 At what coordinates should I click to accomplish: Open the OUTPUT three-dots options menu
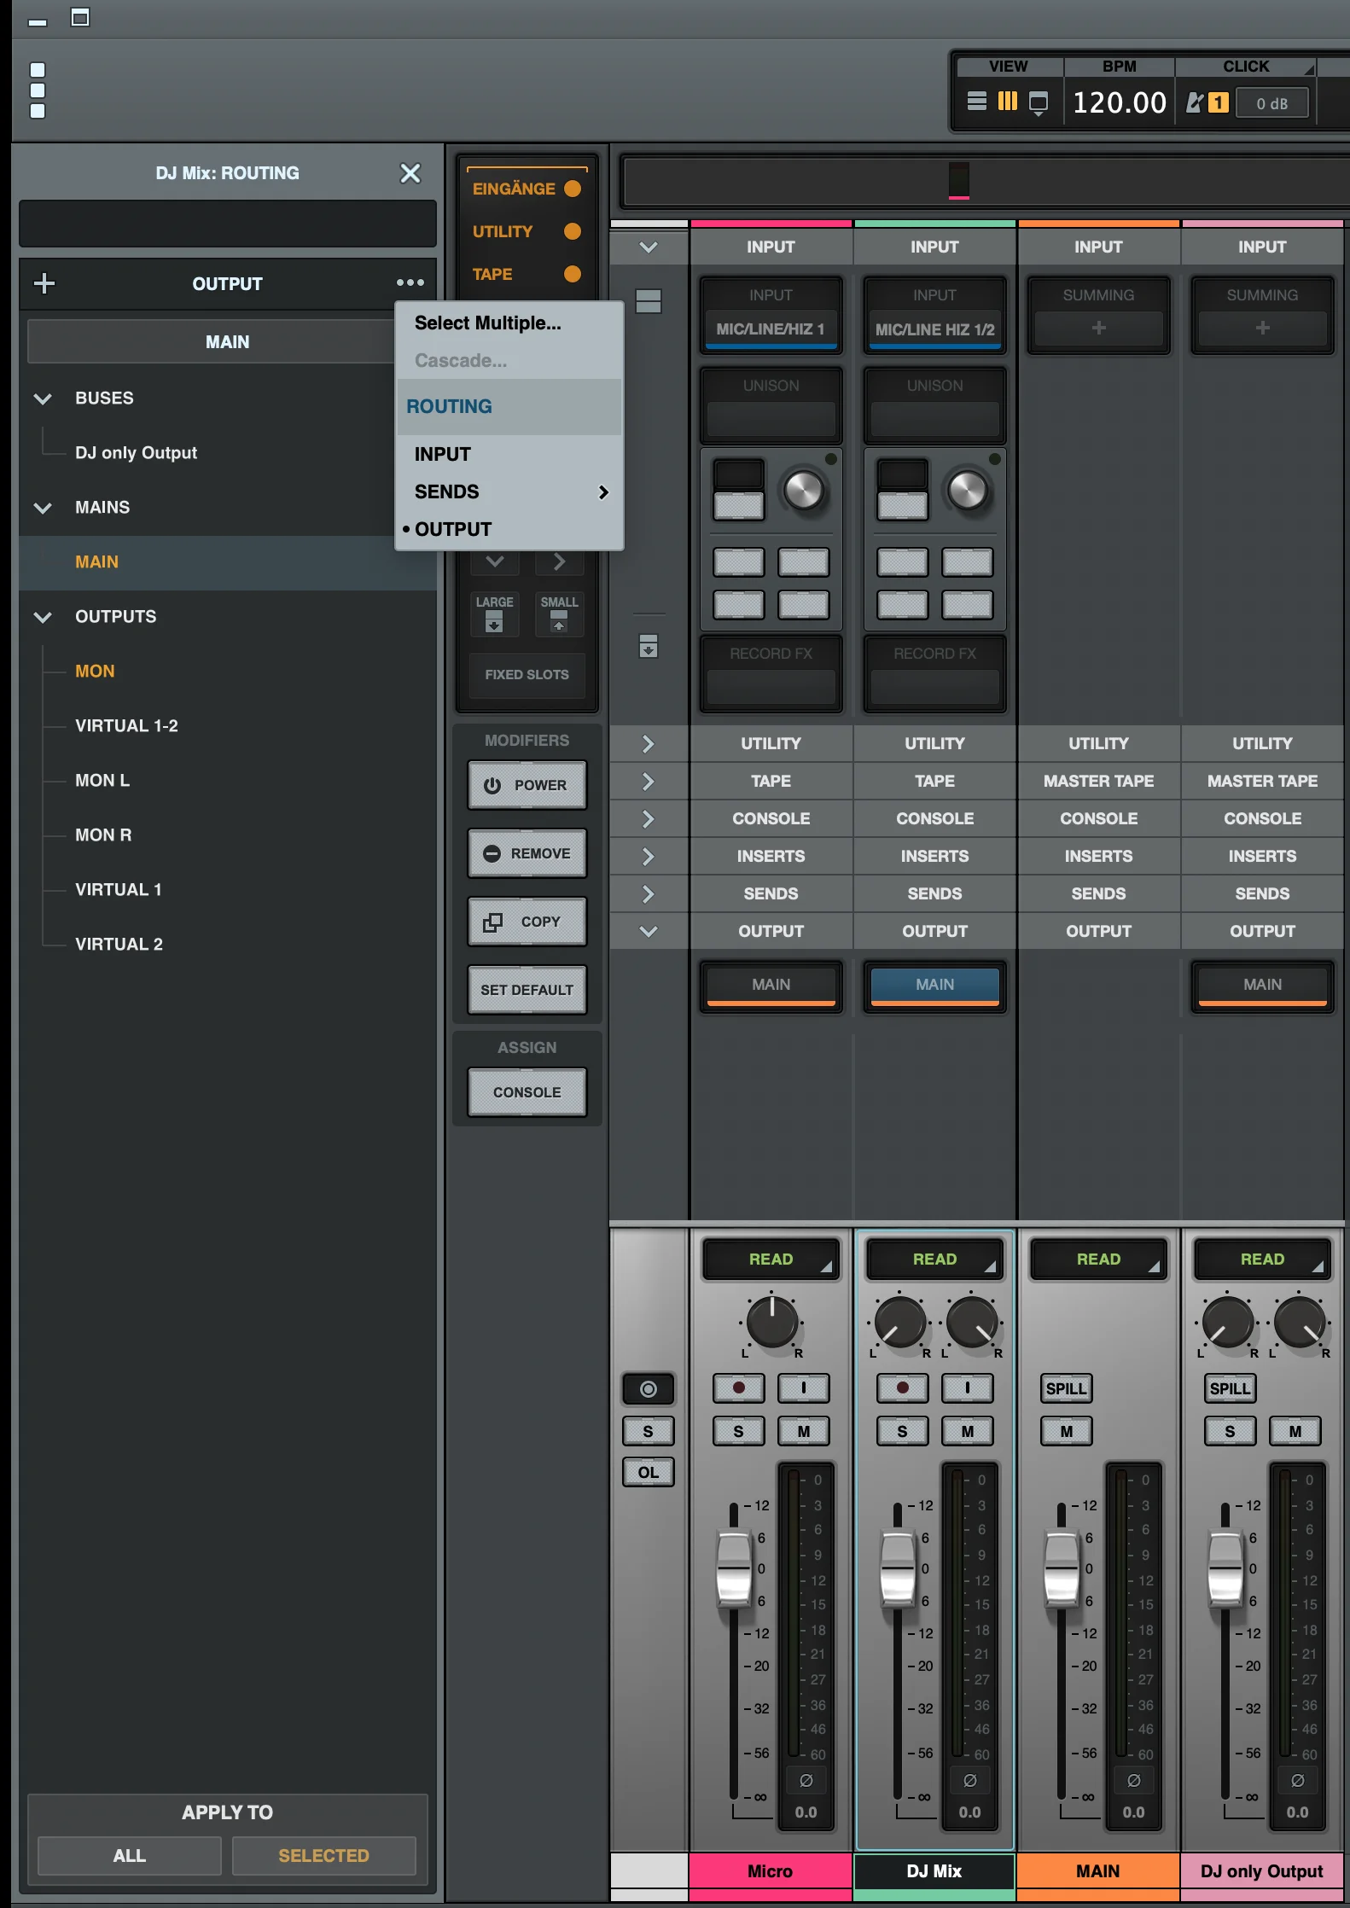(x=410, y=282)
